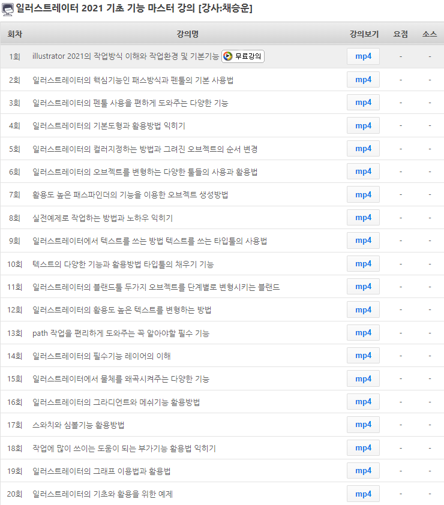Watch mp4 of lecture 5회
This screenshot has height=505, width=444.
(x=363, y=149)
